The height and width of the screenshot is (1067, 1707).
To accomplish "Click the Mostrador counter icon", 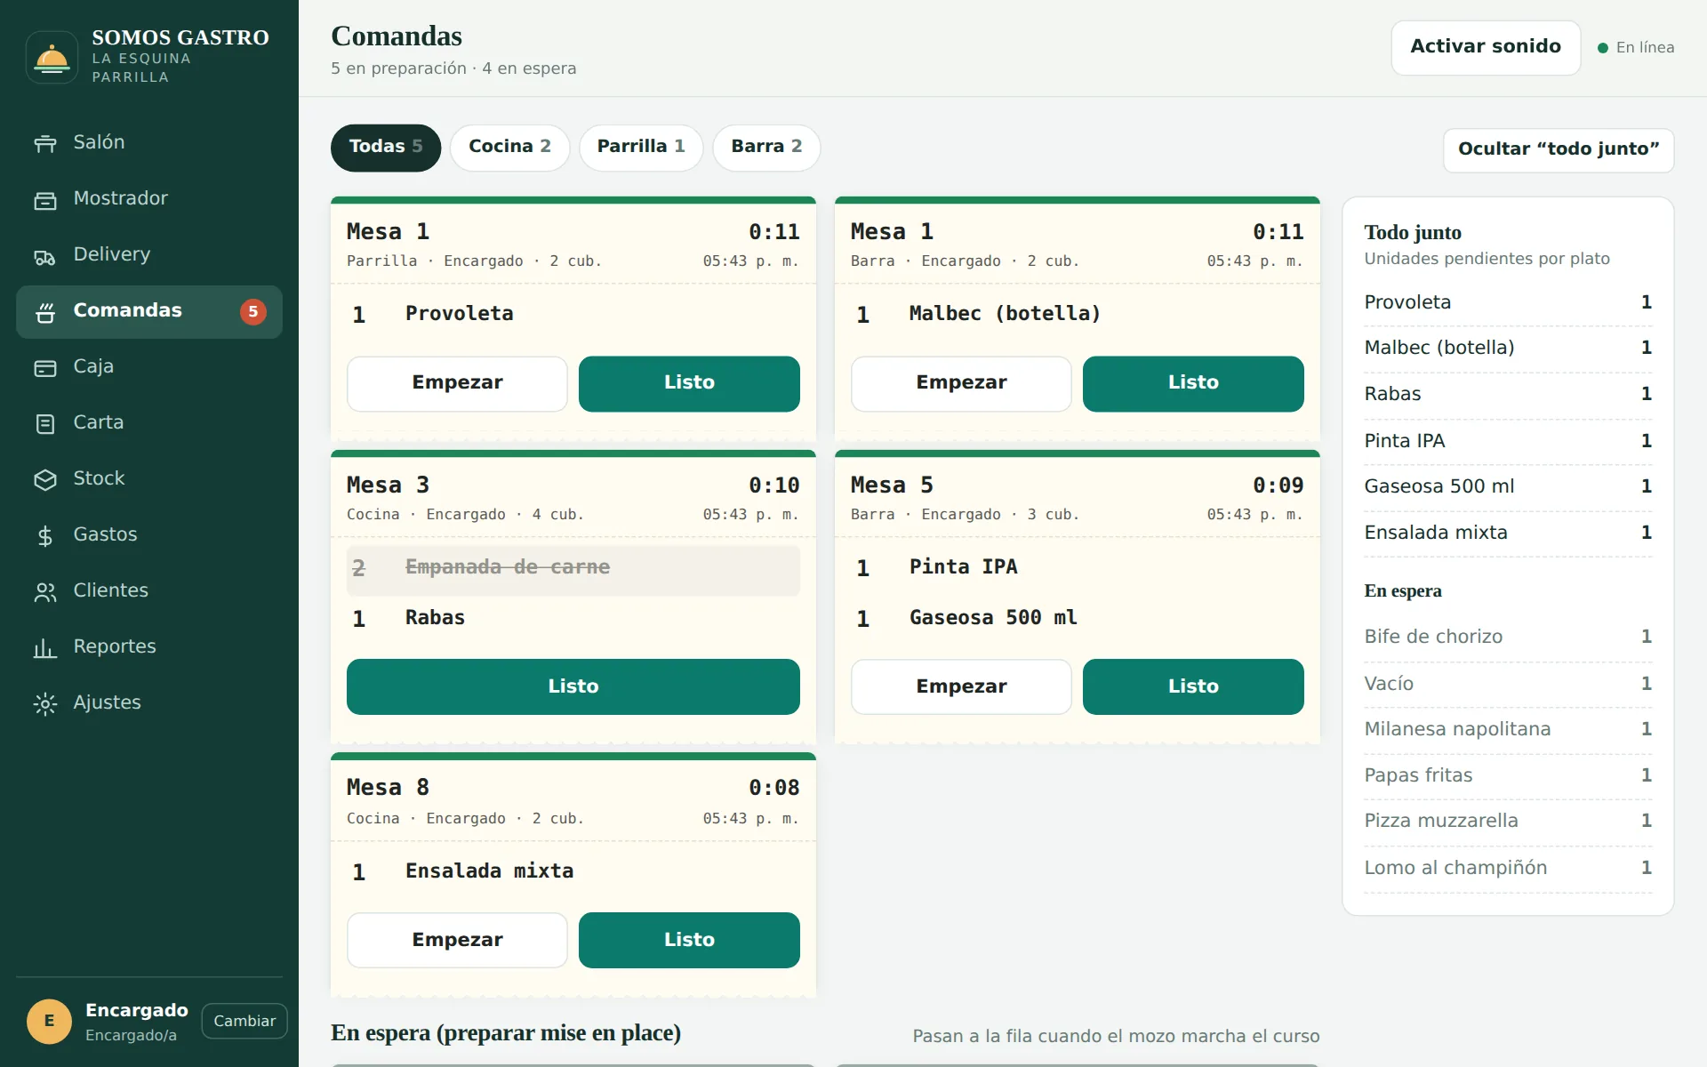I will tap(45, 199).
